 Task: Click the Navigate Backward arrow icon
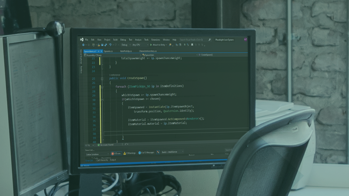point(83,44)
